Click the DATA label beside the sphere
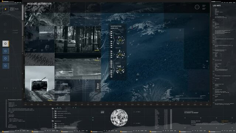Viewport: 236px width, 133px height. pyautogui.click(x=102, y=113)
